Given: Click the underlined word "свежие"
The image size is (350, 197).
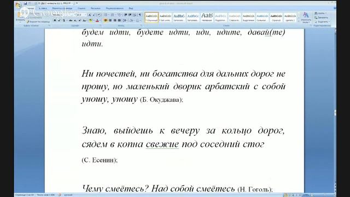Looking at the screenshot, I should tap(162, 144).
